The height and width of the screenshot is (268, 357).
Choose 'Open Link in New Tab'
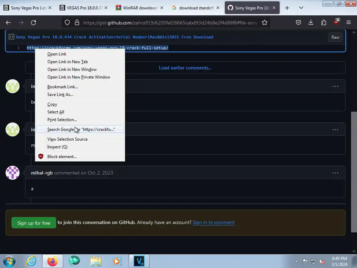(80, 62)
